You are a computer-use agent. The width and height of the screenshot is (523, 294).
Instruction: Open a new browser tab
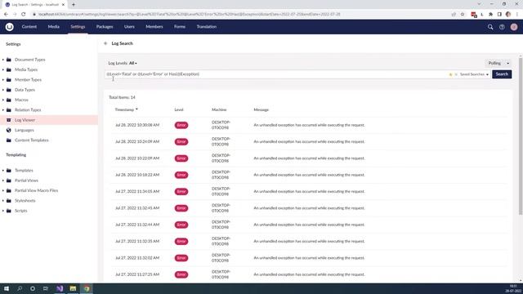pyautogui.click(x=74, y=5)
